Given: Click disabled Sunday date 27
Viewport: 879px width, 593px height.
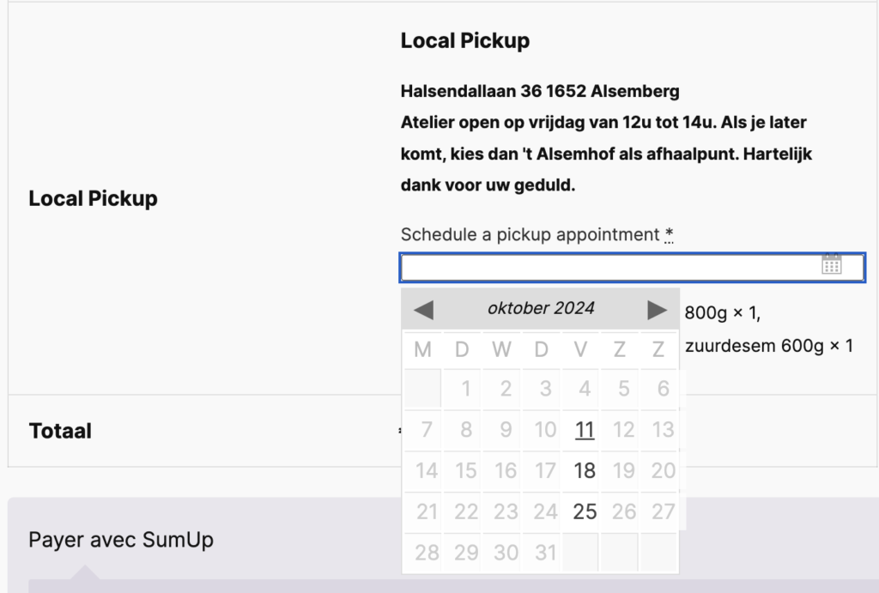Looking at the screenshot, I should [663, 511].
